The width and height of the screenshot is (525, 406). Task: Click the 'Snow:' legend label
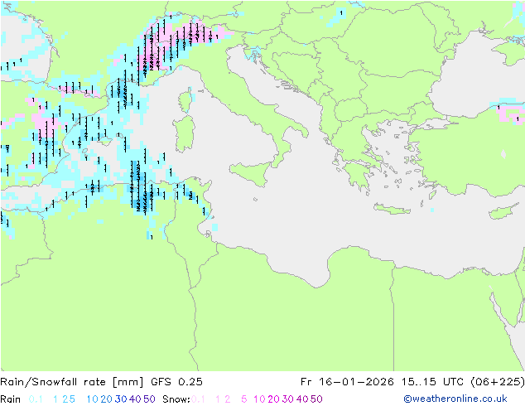click(176, 399)
